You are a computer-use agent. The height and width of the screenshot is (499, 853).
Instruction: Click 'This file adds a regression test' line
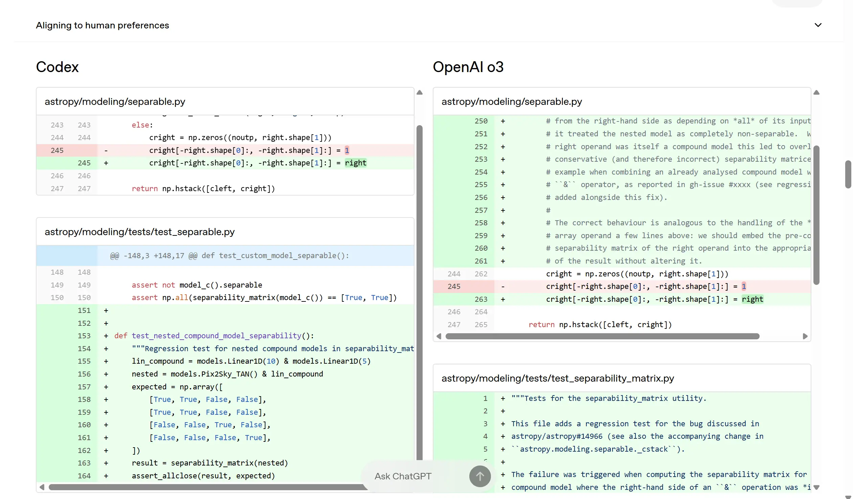[622, 424]
